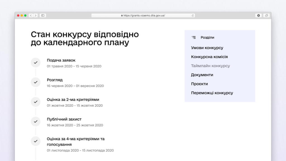
Task: Click the checkmark circle for Публічний захист
Action: pos(35,121)
